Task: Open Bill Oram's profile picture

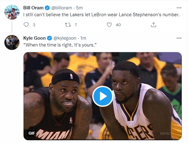Action: [12, 12]
